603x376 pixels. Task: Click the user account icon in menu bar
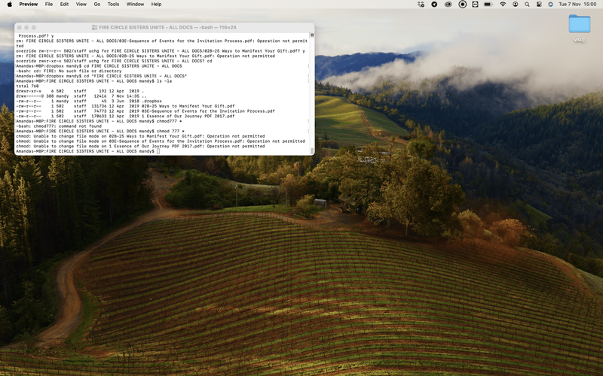[516, 4]
